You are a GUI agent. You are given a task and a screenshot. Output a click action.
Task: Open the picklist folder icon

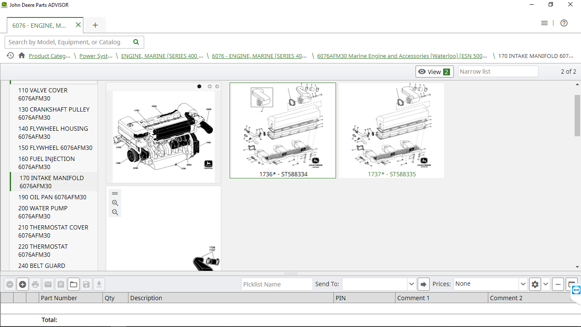(x=74, y=284)
